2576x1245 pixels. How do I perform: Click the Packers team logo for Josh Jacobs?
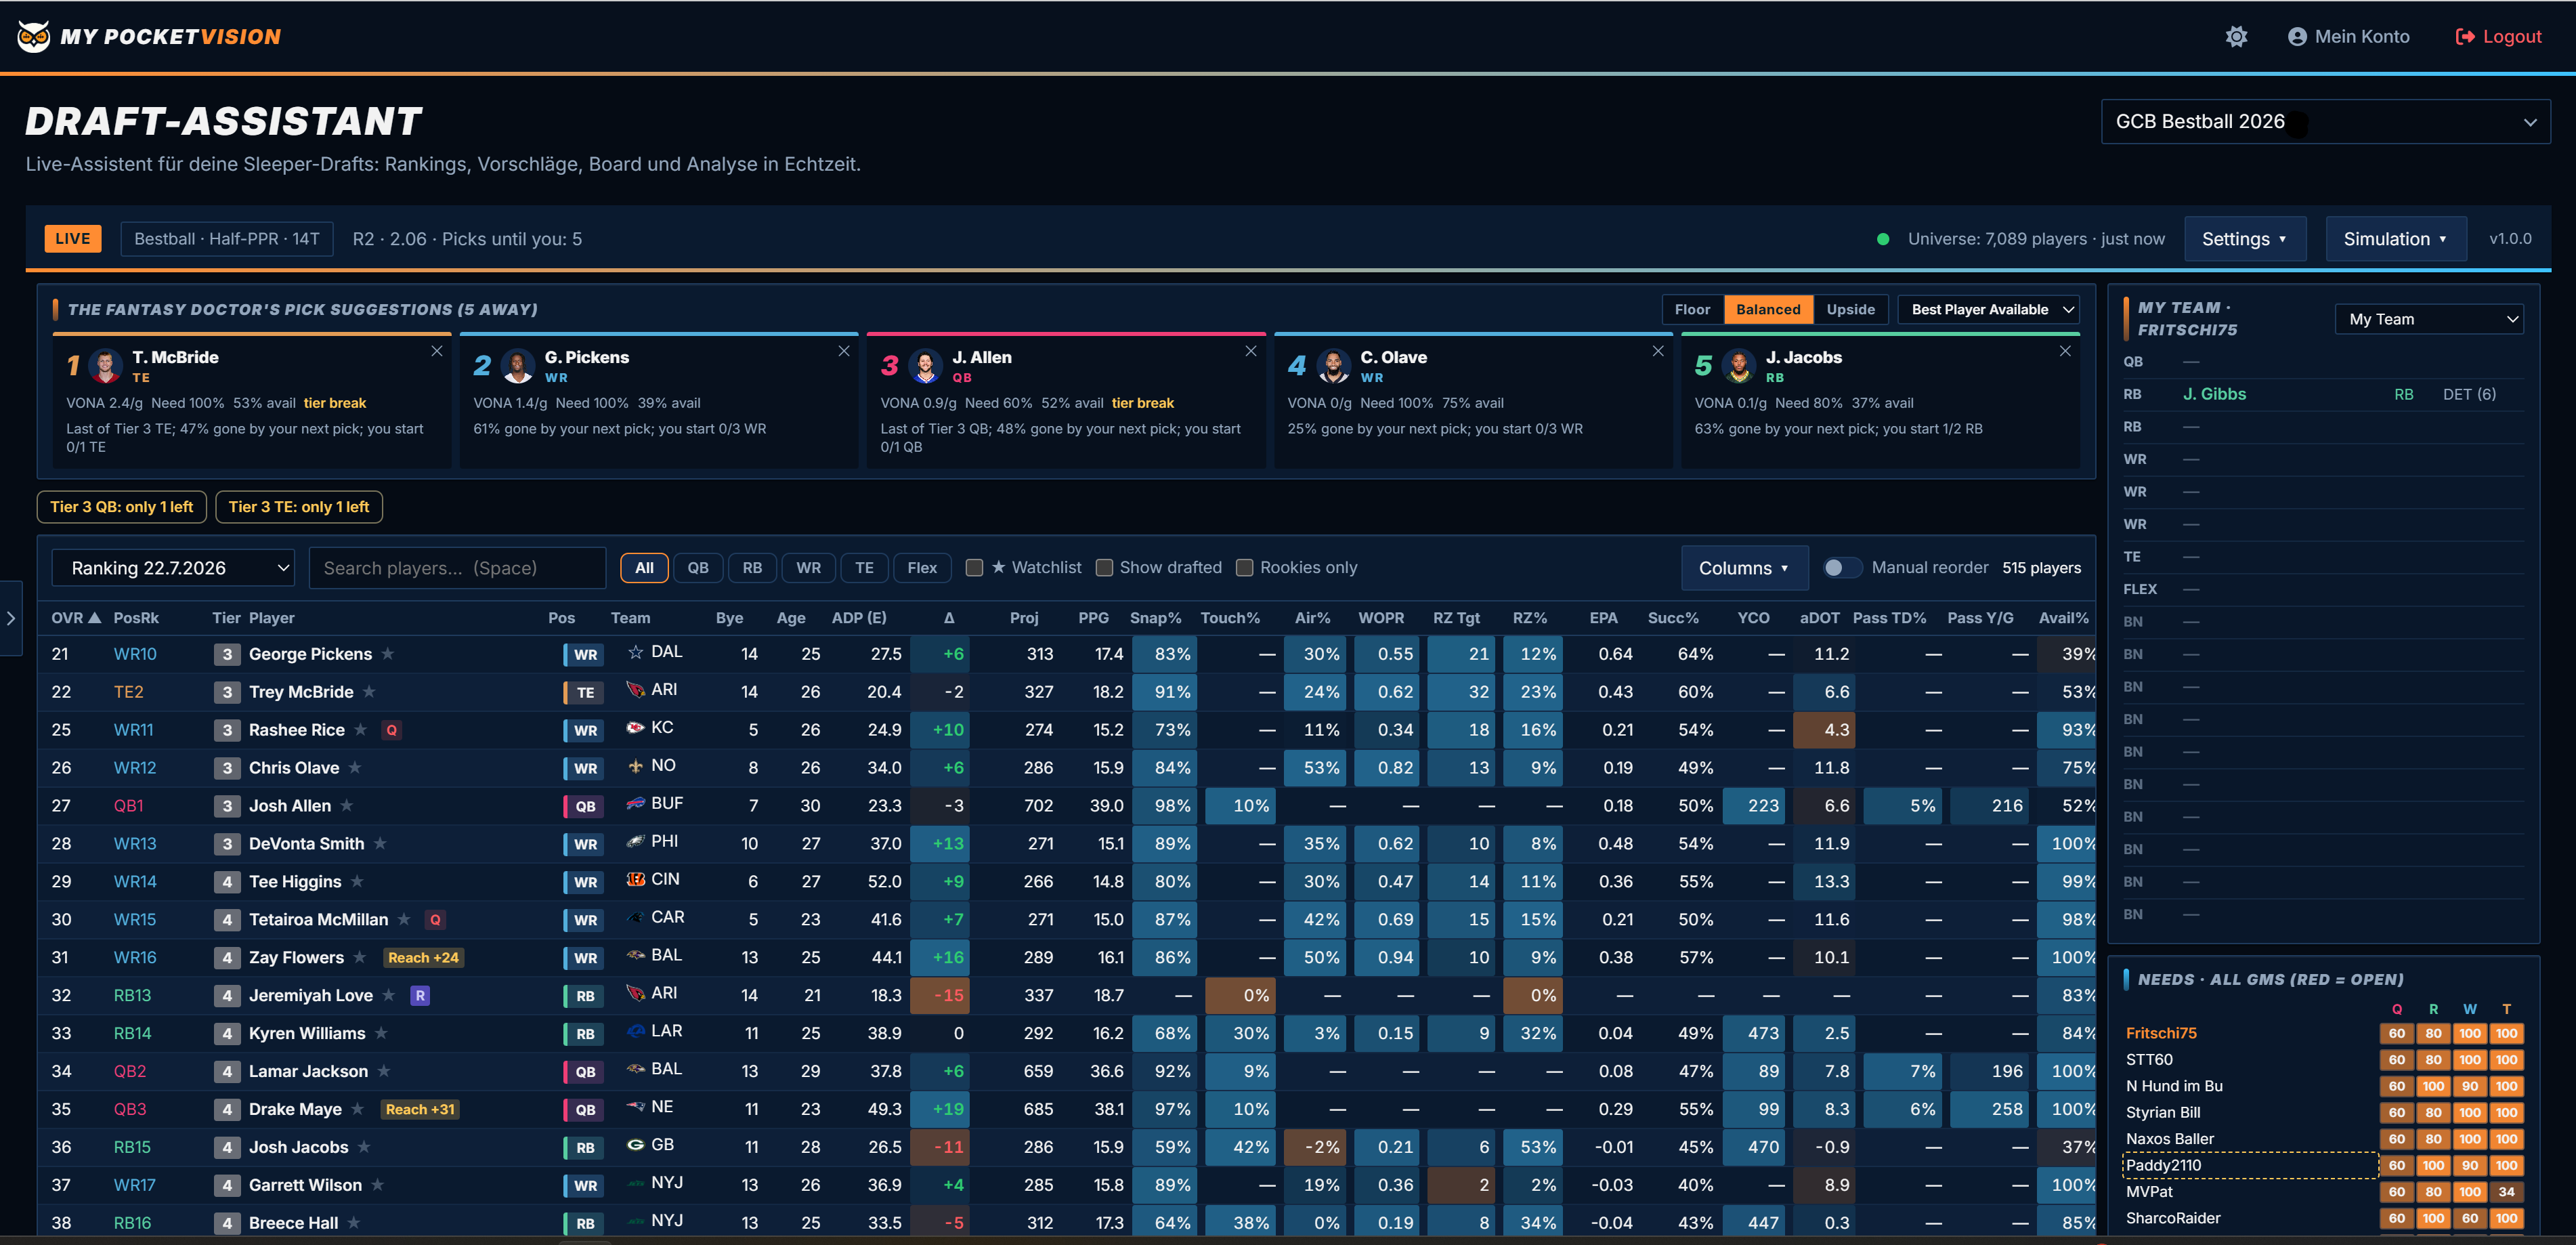(635, 1144)
